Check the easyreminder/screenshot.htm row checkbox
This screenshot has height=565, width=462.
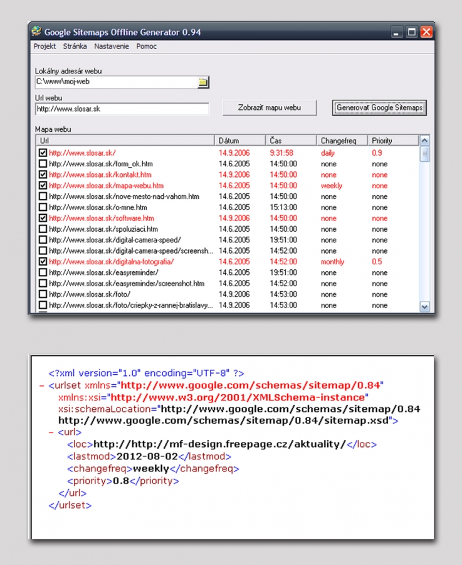(x=43, y=284)
